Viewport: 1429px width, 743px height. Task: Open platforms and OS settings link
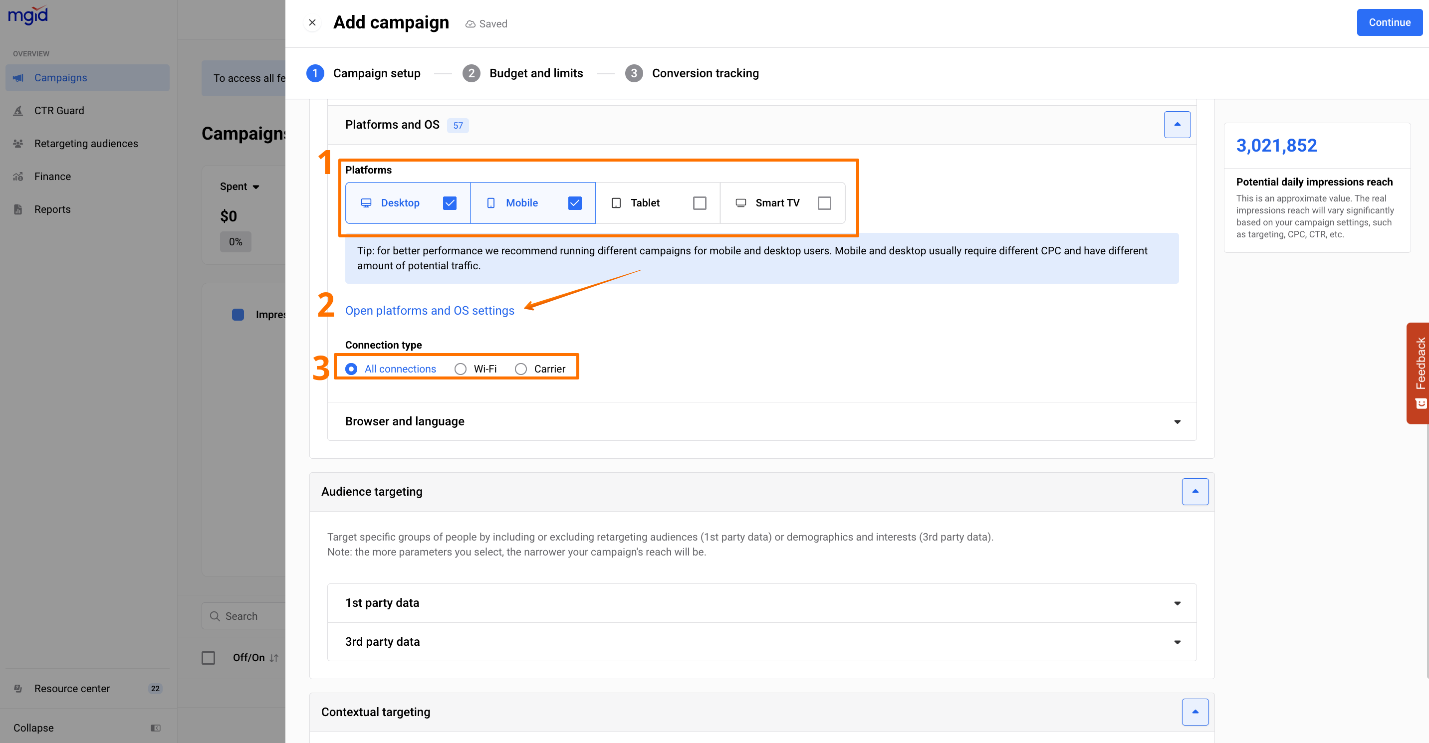pyautogui.click(x=430, y=311)
